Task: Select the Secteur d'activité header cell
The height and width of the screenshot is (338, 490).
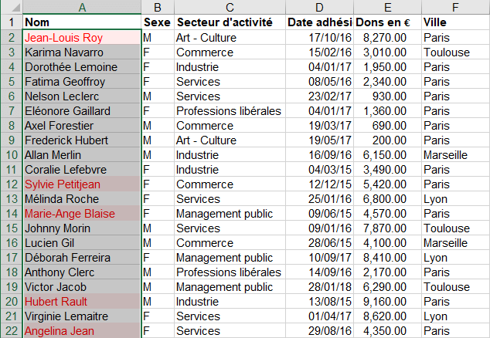Action: click(229, 22)
